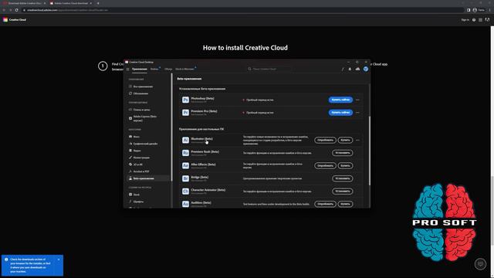Click Опробовать for Illustrator (Beta)
Screen dimensions: 494x278
pyautogui.click(x=325, y=140)
